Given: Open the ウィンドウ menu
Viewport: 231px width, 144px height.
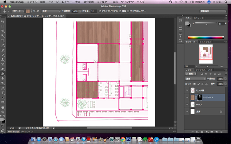Looking at the screenshot, I should (x=127, y=2).
